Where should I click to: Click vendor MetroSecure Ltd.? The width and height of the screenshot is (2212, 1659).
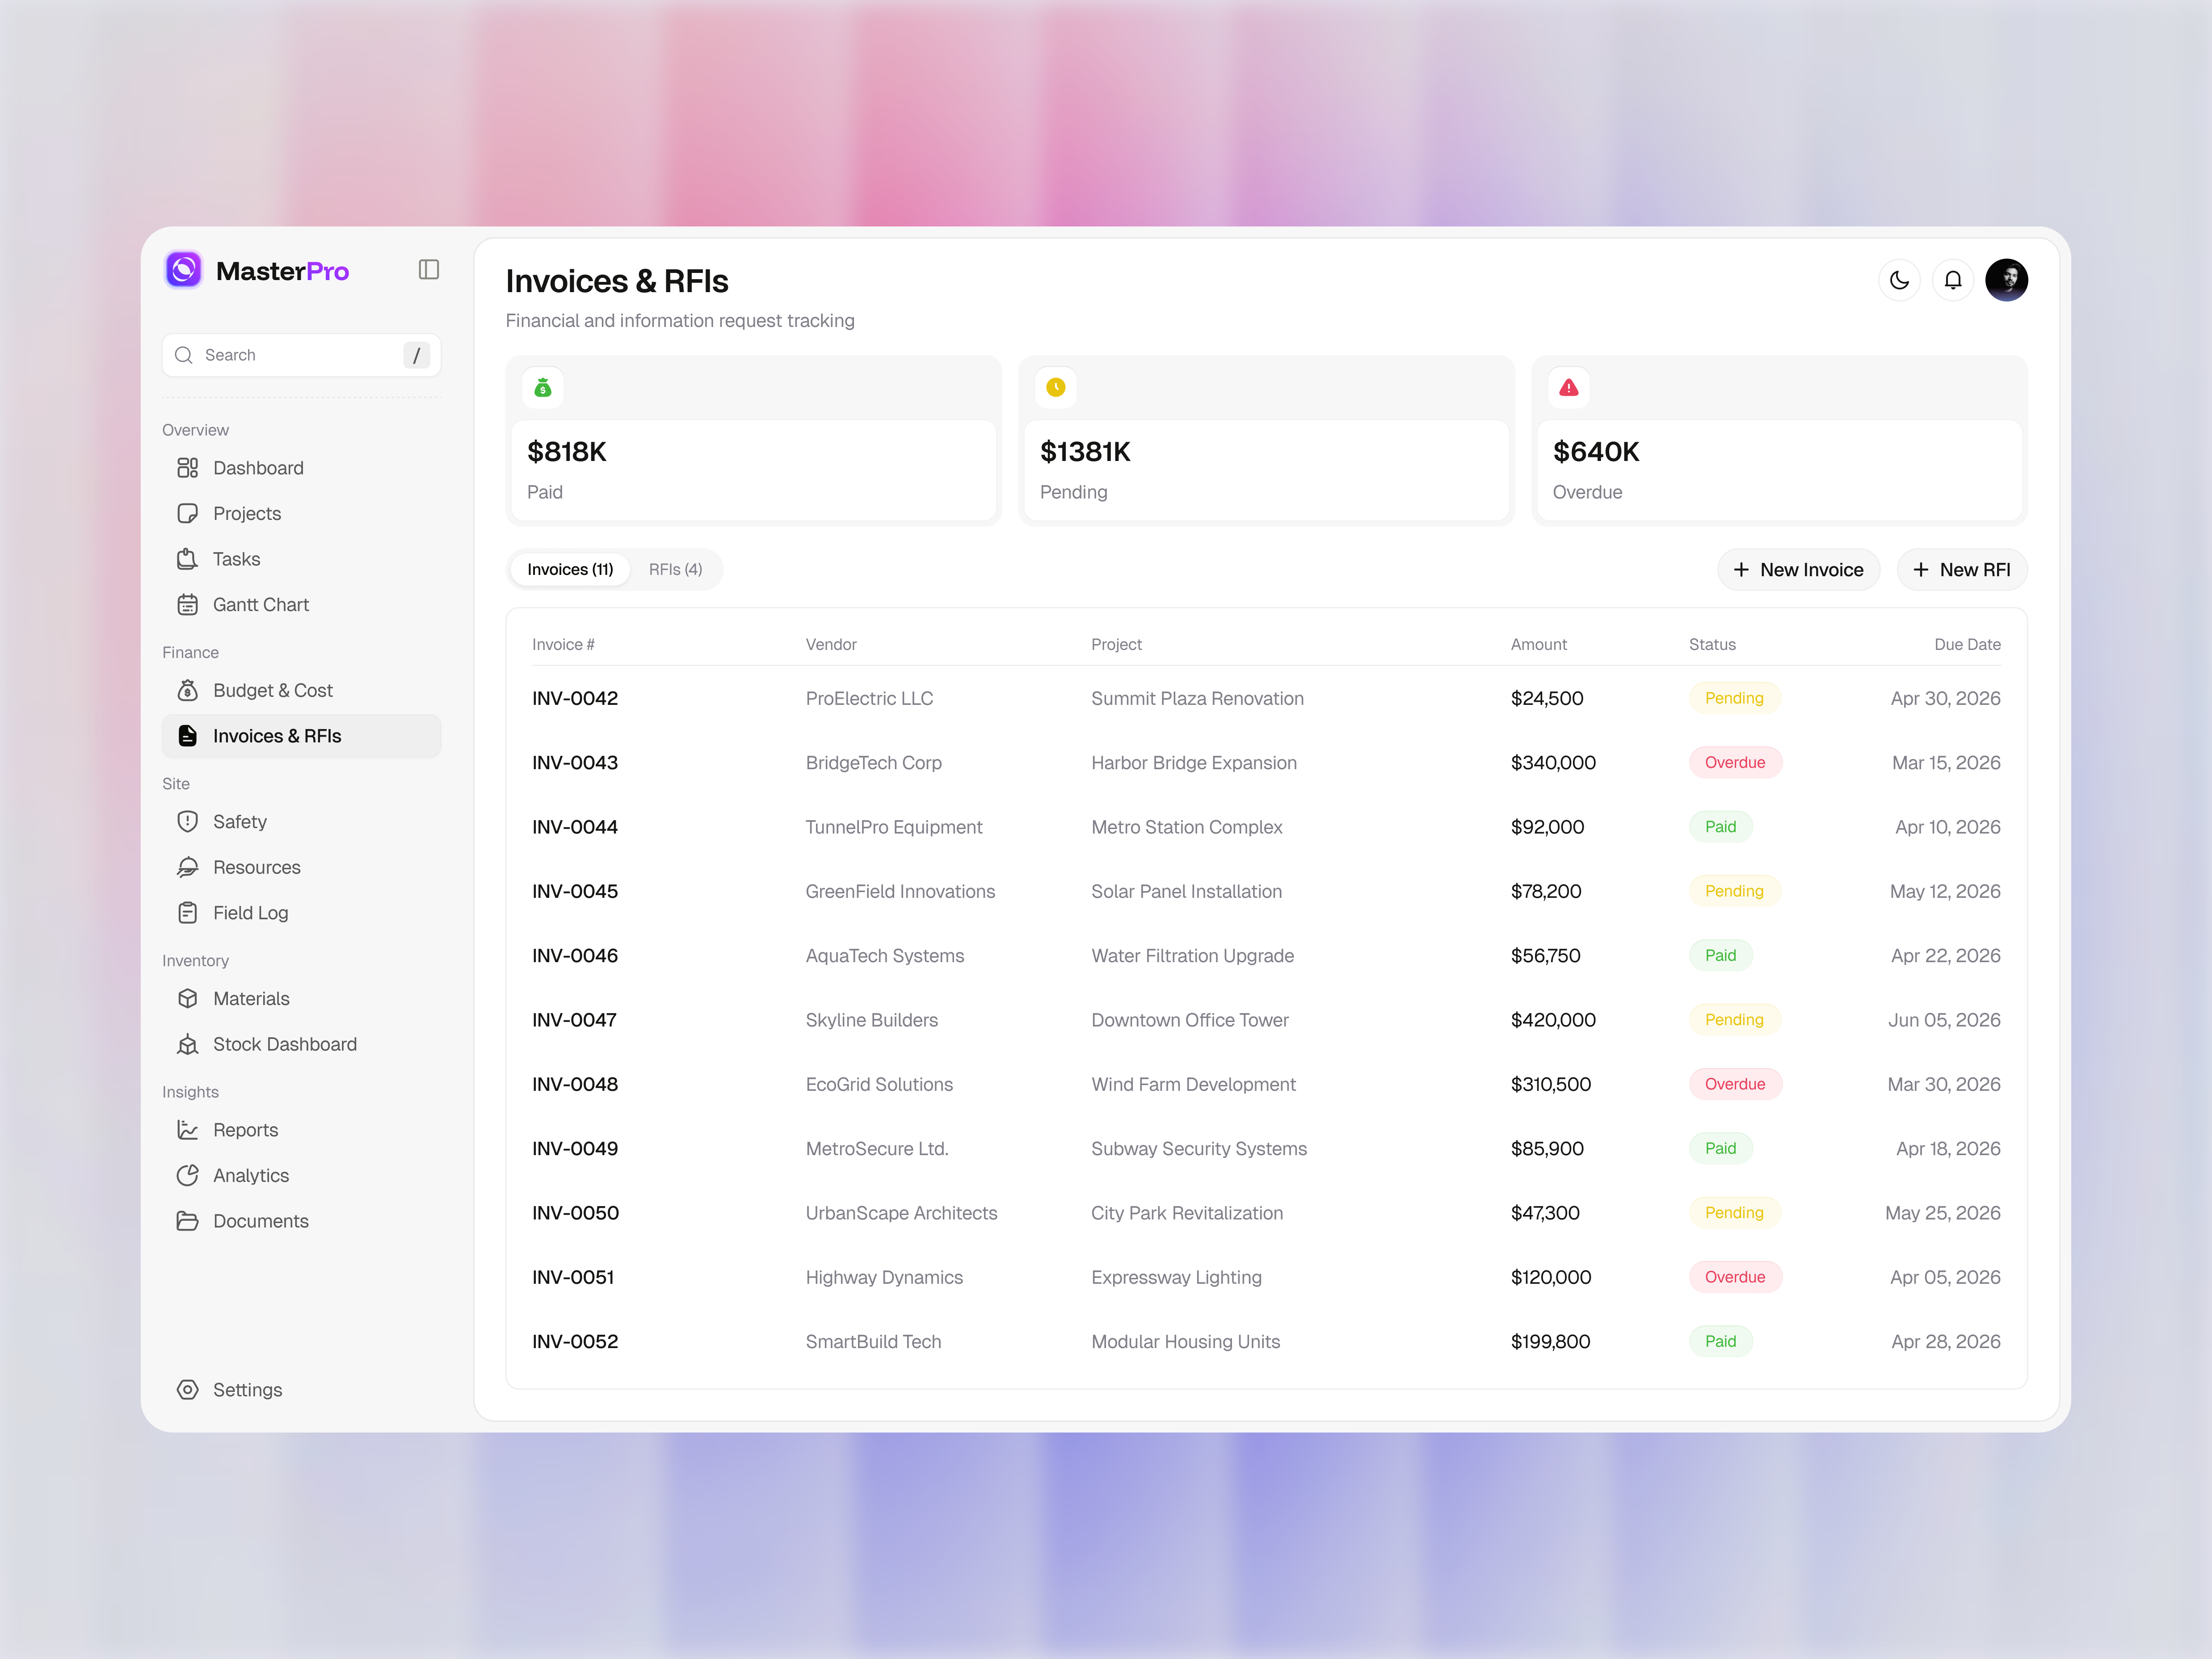(877, 1148)
